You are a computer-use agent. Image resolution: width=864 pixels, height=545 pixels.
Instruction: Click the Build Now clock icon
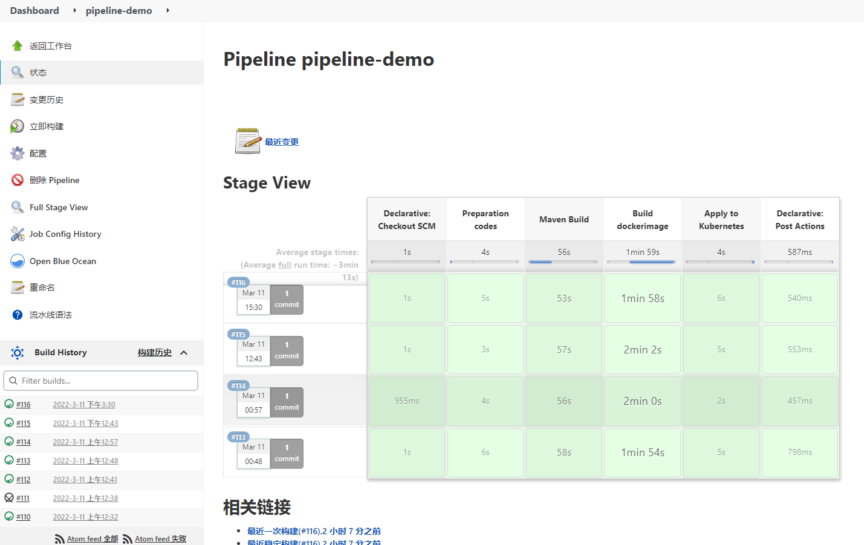[18, 126]
